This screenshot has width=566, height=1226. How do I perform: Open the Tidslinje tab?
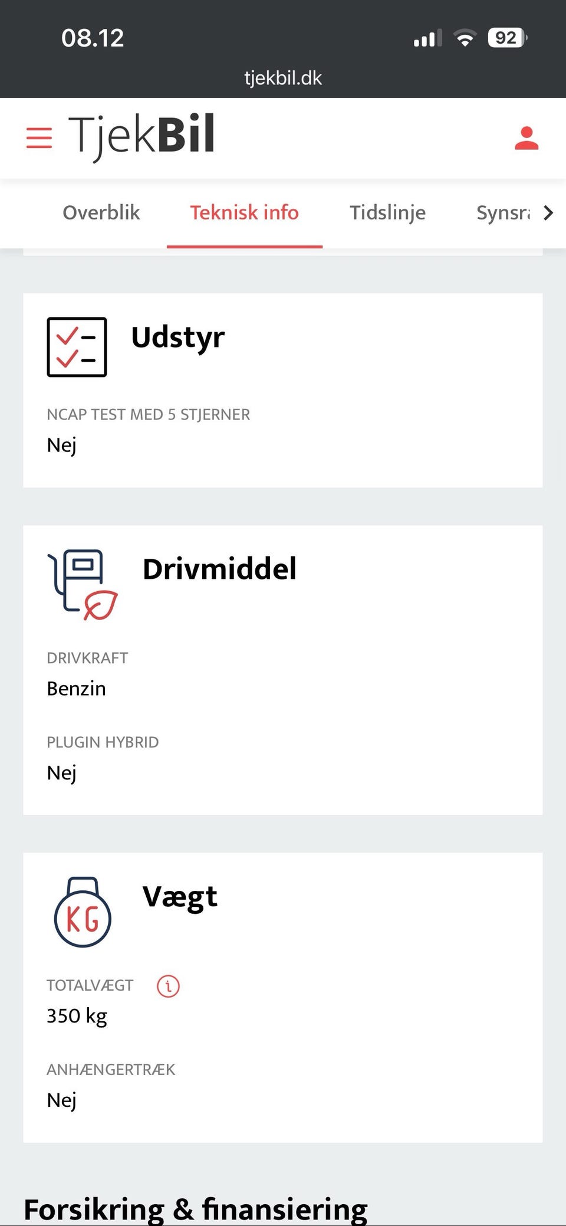[387, 212]
